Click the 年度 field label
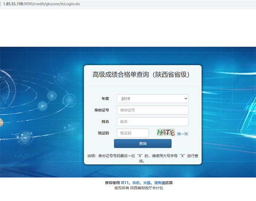 click(105, 99)
